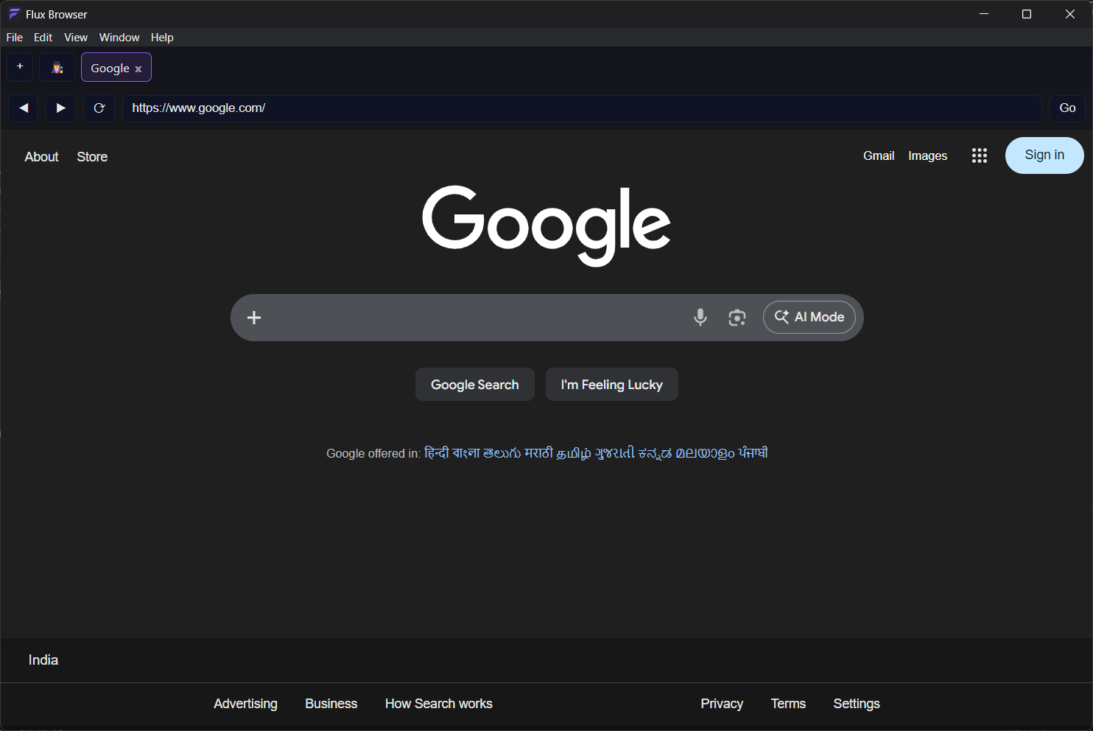The height and width of the screenshot is (731, 1093).
Task: Open the File menu
Action: 14,37
